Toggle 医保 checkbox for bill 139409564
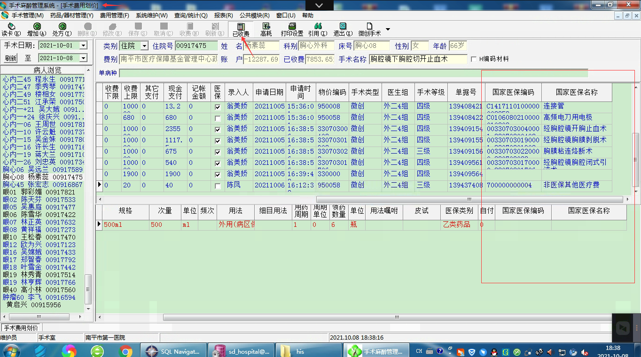 (x=217, y=175)
